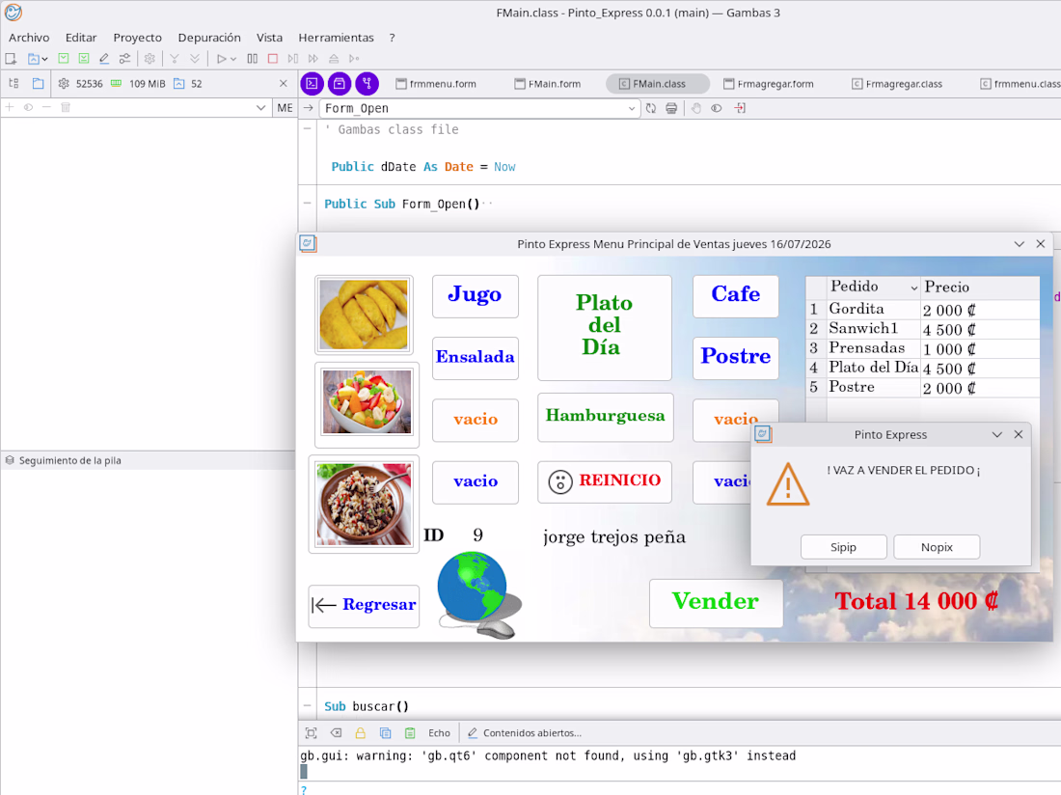Image resolution: width=1061 pixels, height=795 pixels.
Task: Open the Form_Open procedure combo box
Action: 479,108
